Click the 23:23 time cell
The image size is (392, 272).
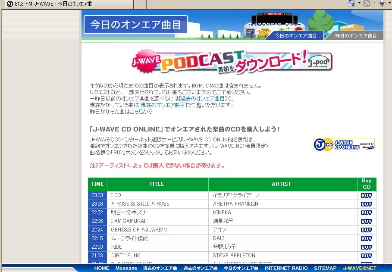(x=97, y=195)
